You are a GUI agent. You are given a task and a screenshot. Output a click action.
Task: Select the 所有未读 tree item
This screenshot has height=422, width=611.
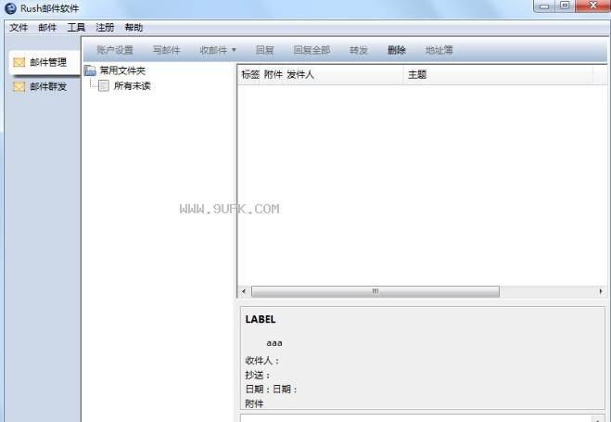coord(132,85)
